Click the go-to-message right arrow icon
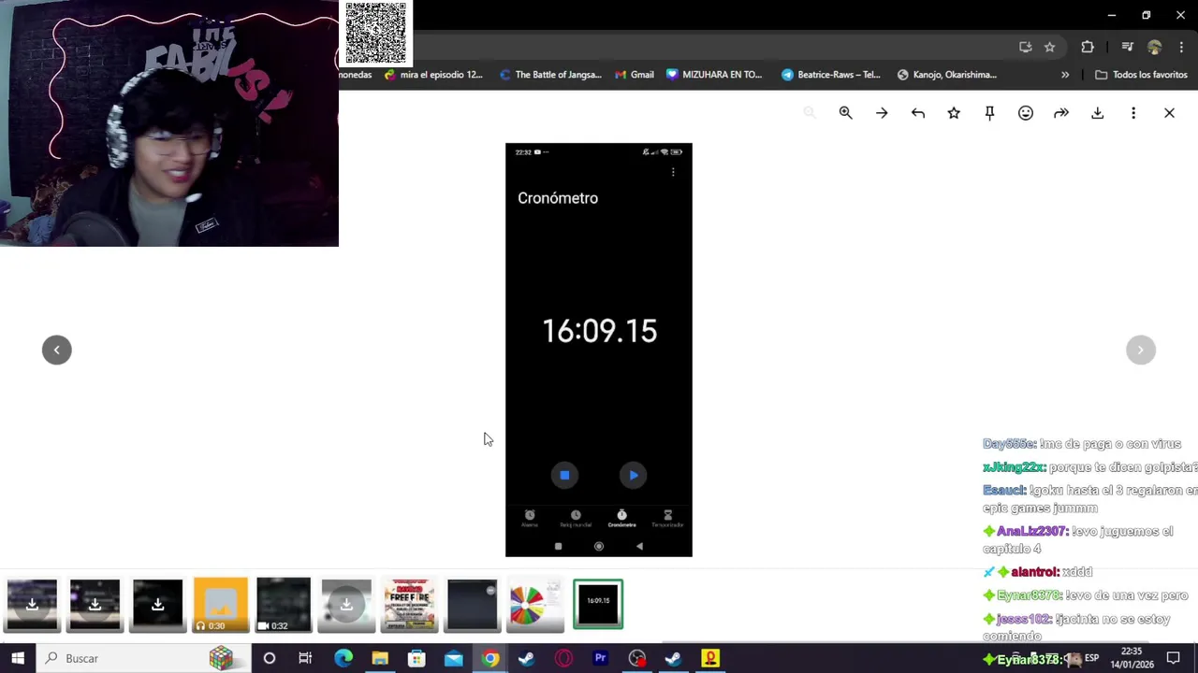Screen dimensions: 1198x673 coord(882,113)
